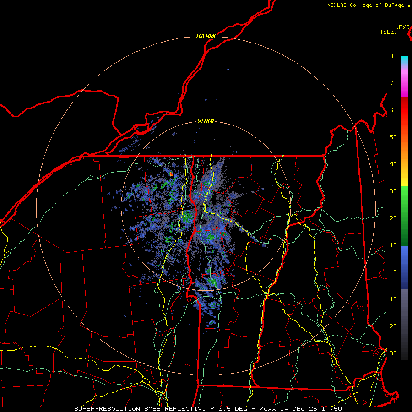The image size is (412, 412).
Task: Select the 40 dBZ scale value
Action: click(393, 164)
